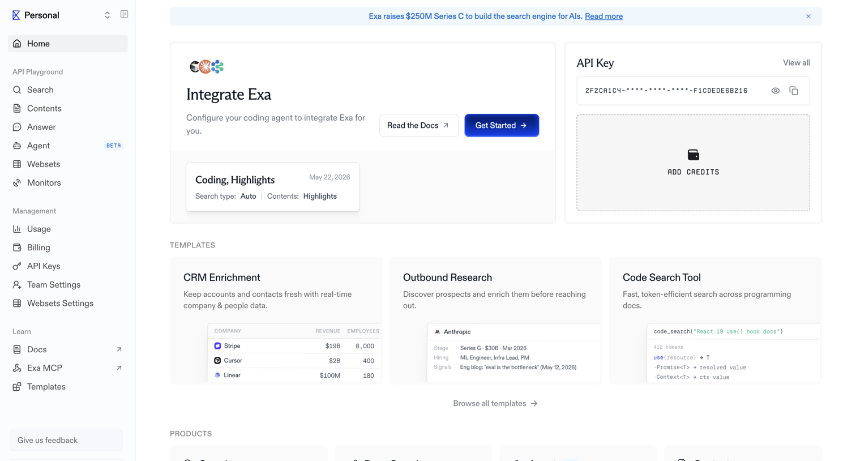Open the Coding, Highlights configuration card
This screenshot has width=856, height=461.
[x=273, y=187]
